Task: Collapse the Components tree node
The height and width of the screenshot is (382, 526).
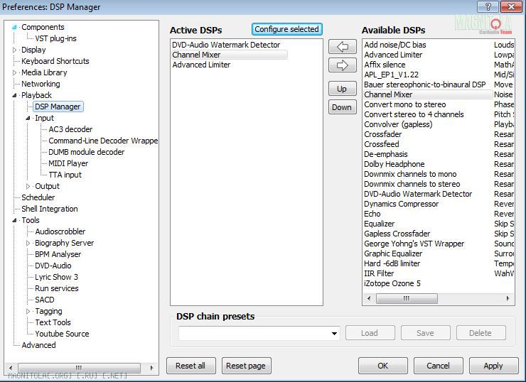Action: tap(14, 27)
